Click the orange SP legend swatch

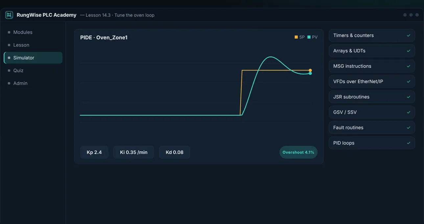pyautogui.click(x=296, y=37)
